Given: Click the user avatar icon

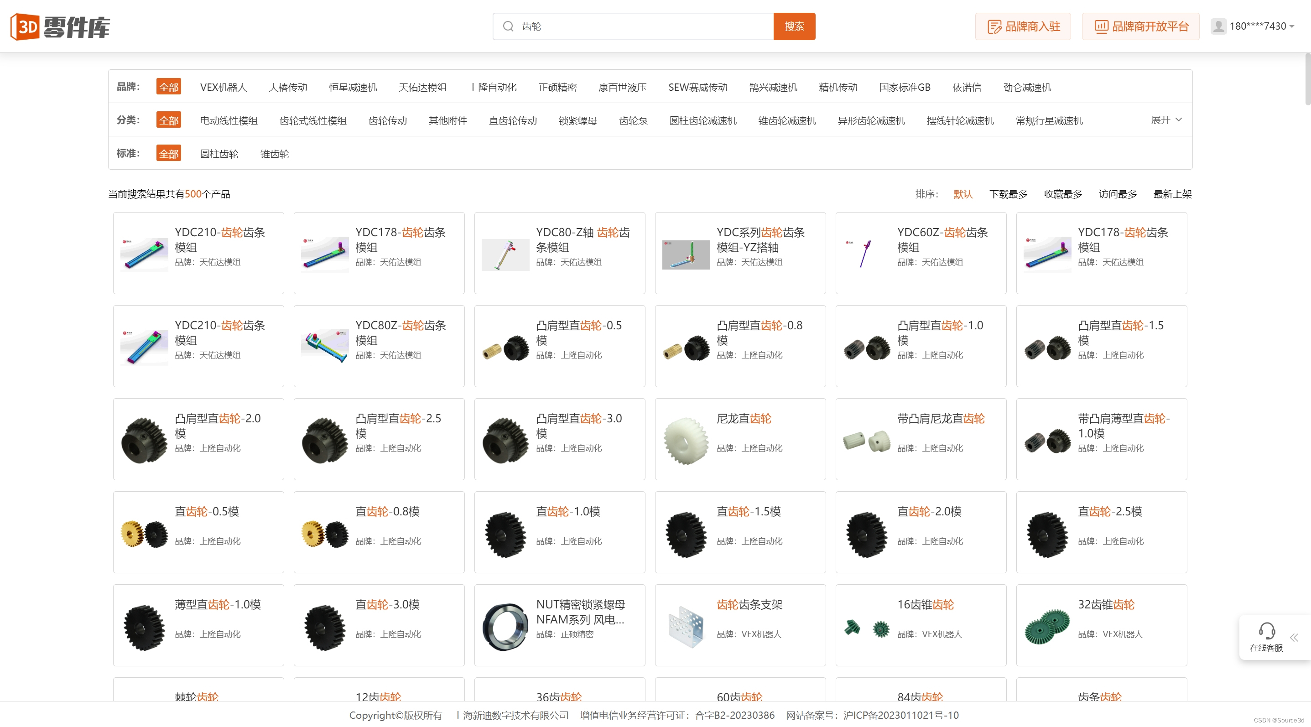Looking at the screenshot, I should click(x=1218, y=26).
